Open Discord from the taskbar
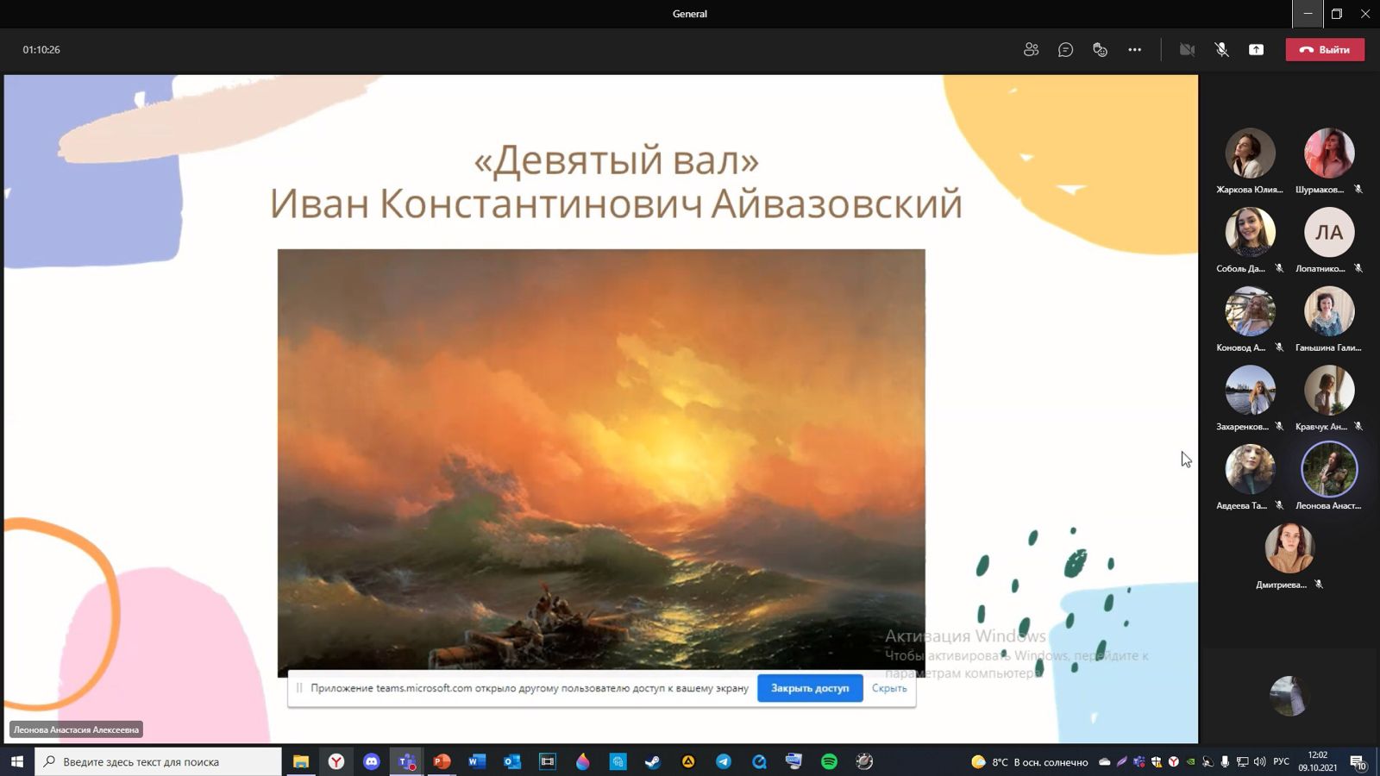Image resolution: width=1380 pixels, height=776 pixels. point(371,761)
